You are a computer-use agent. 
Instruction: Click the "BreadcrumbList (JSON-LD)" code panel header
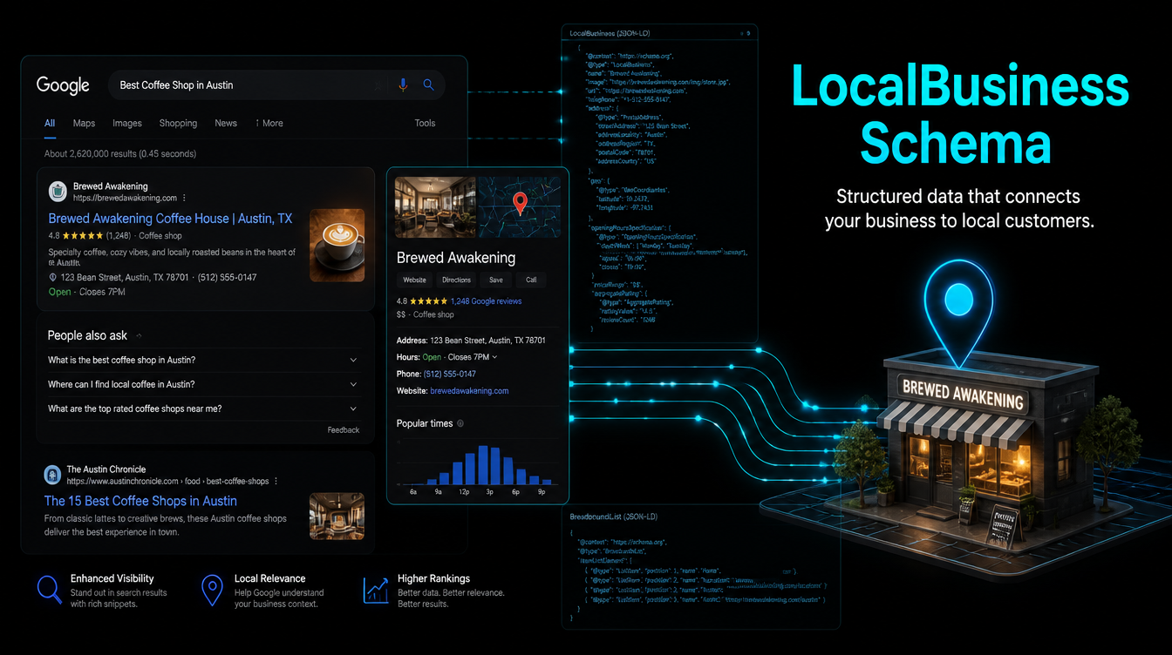pos(613,517)
